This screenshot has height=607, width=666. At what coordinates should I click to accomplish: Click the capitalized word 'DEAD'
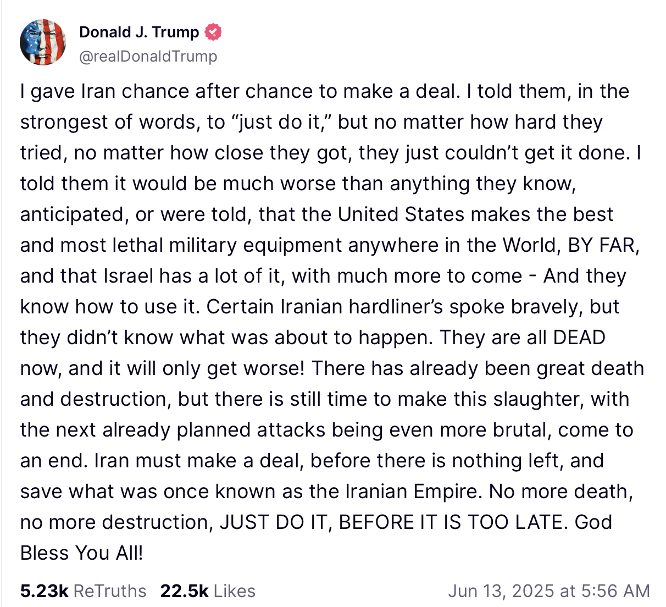click(579, 338)
